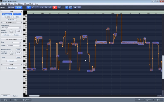Choose the square-step pitch curve tool
The height and width of the screenshot is (102, 164).
tap(37, 7)
